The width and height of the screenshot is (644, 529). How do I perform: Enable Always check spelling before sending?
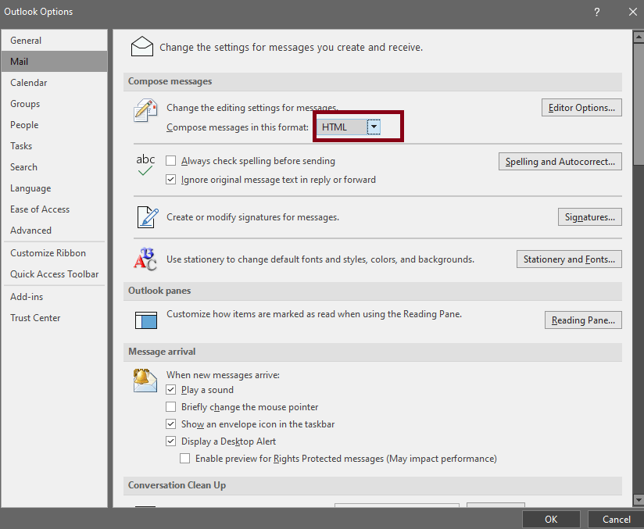[x=171, y=161]
